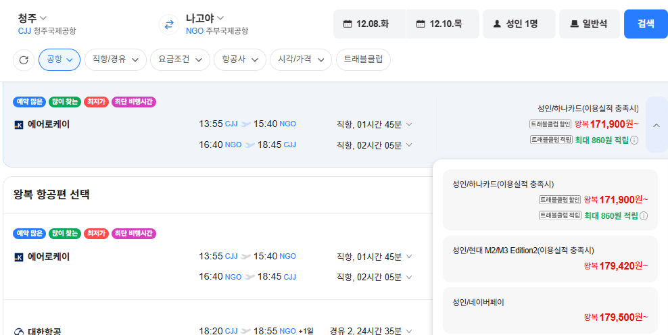Click 트래블클럽 할인 tag in selected card
The image size is (668, 335).
click(551, 124)
